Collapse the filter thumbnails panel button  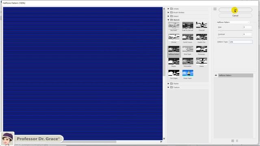[215, 9]
